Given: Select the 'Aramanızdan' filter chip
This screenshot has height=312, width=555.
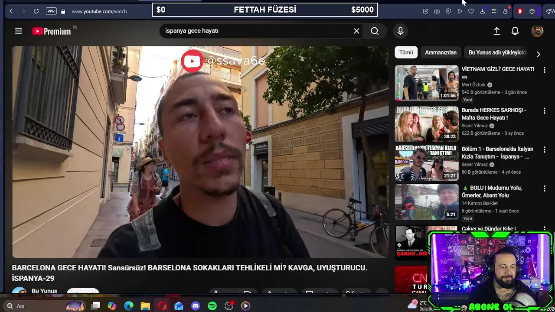Looking at the screenshot, I should [441, 52].
